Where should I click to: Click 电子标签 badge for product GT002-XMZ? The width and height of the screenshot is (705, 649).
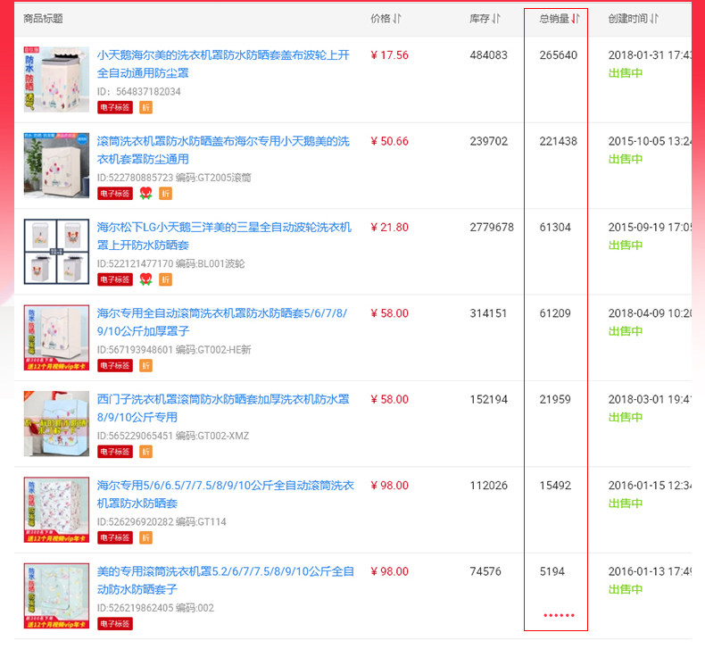point(115,452)
